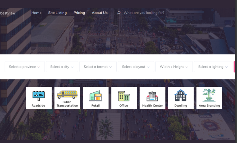Viewport: 237px width, 143px height.
Task: Select the Health Center hospital icon
Action: click(152, 96)
